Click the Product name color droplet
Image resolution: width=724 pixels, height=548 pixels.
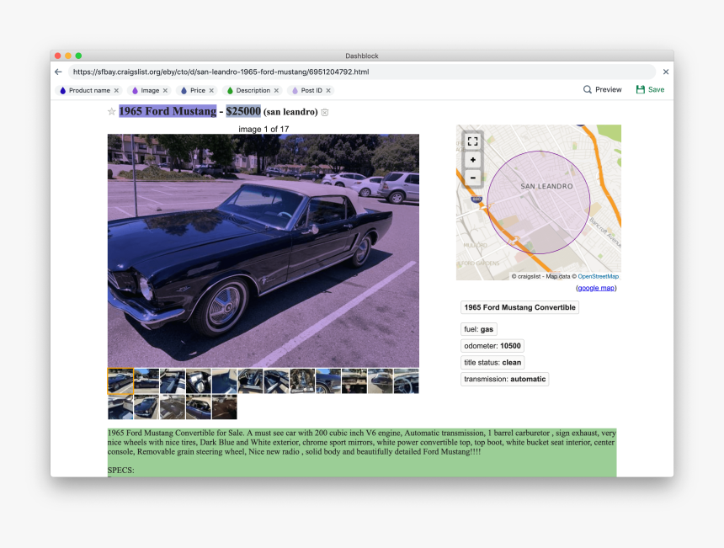[63, 90]
